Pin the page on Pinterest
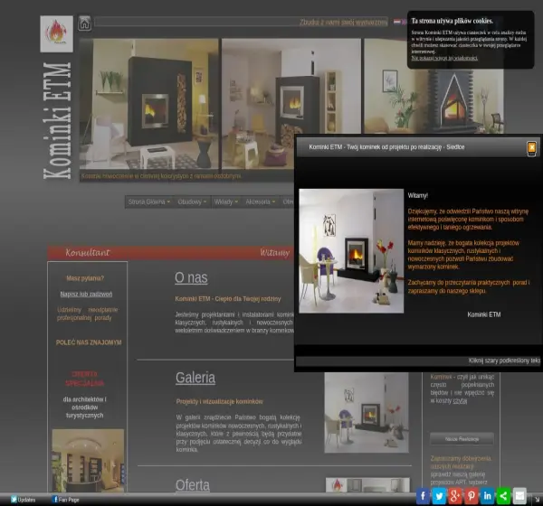The height and width of the screenshot is (506, 543). [471, 496]
